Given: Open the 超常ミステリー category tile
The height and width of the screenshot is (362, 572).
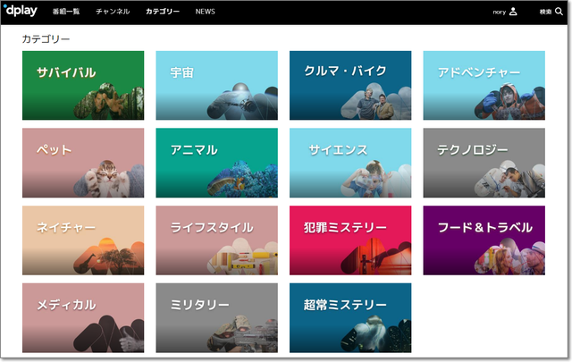Looking at the screenshot, I should 349,317.
